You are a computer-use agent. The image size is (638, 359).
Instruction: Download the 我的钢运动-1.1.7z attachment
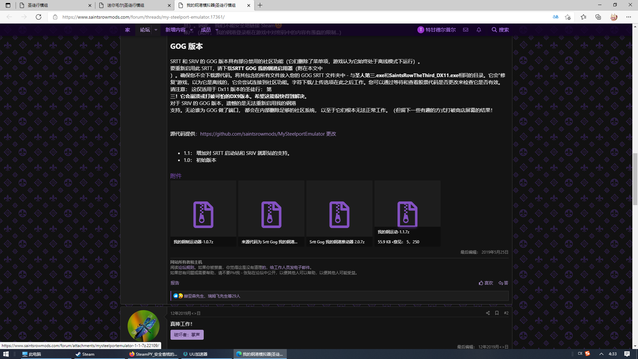point(407,213)
